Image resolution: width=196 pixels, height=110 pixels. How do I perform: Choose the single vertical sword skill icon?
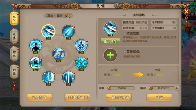[48, 77]
